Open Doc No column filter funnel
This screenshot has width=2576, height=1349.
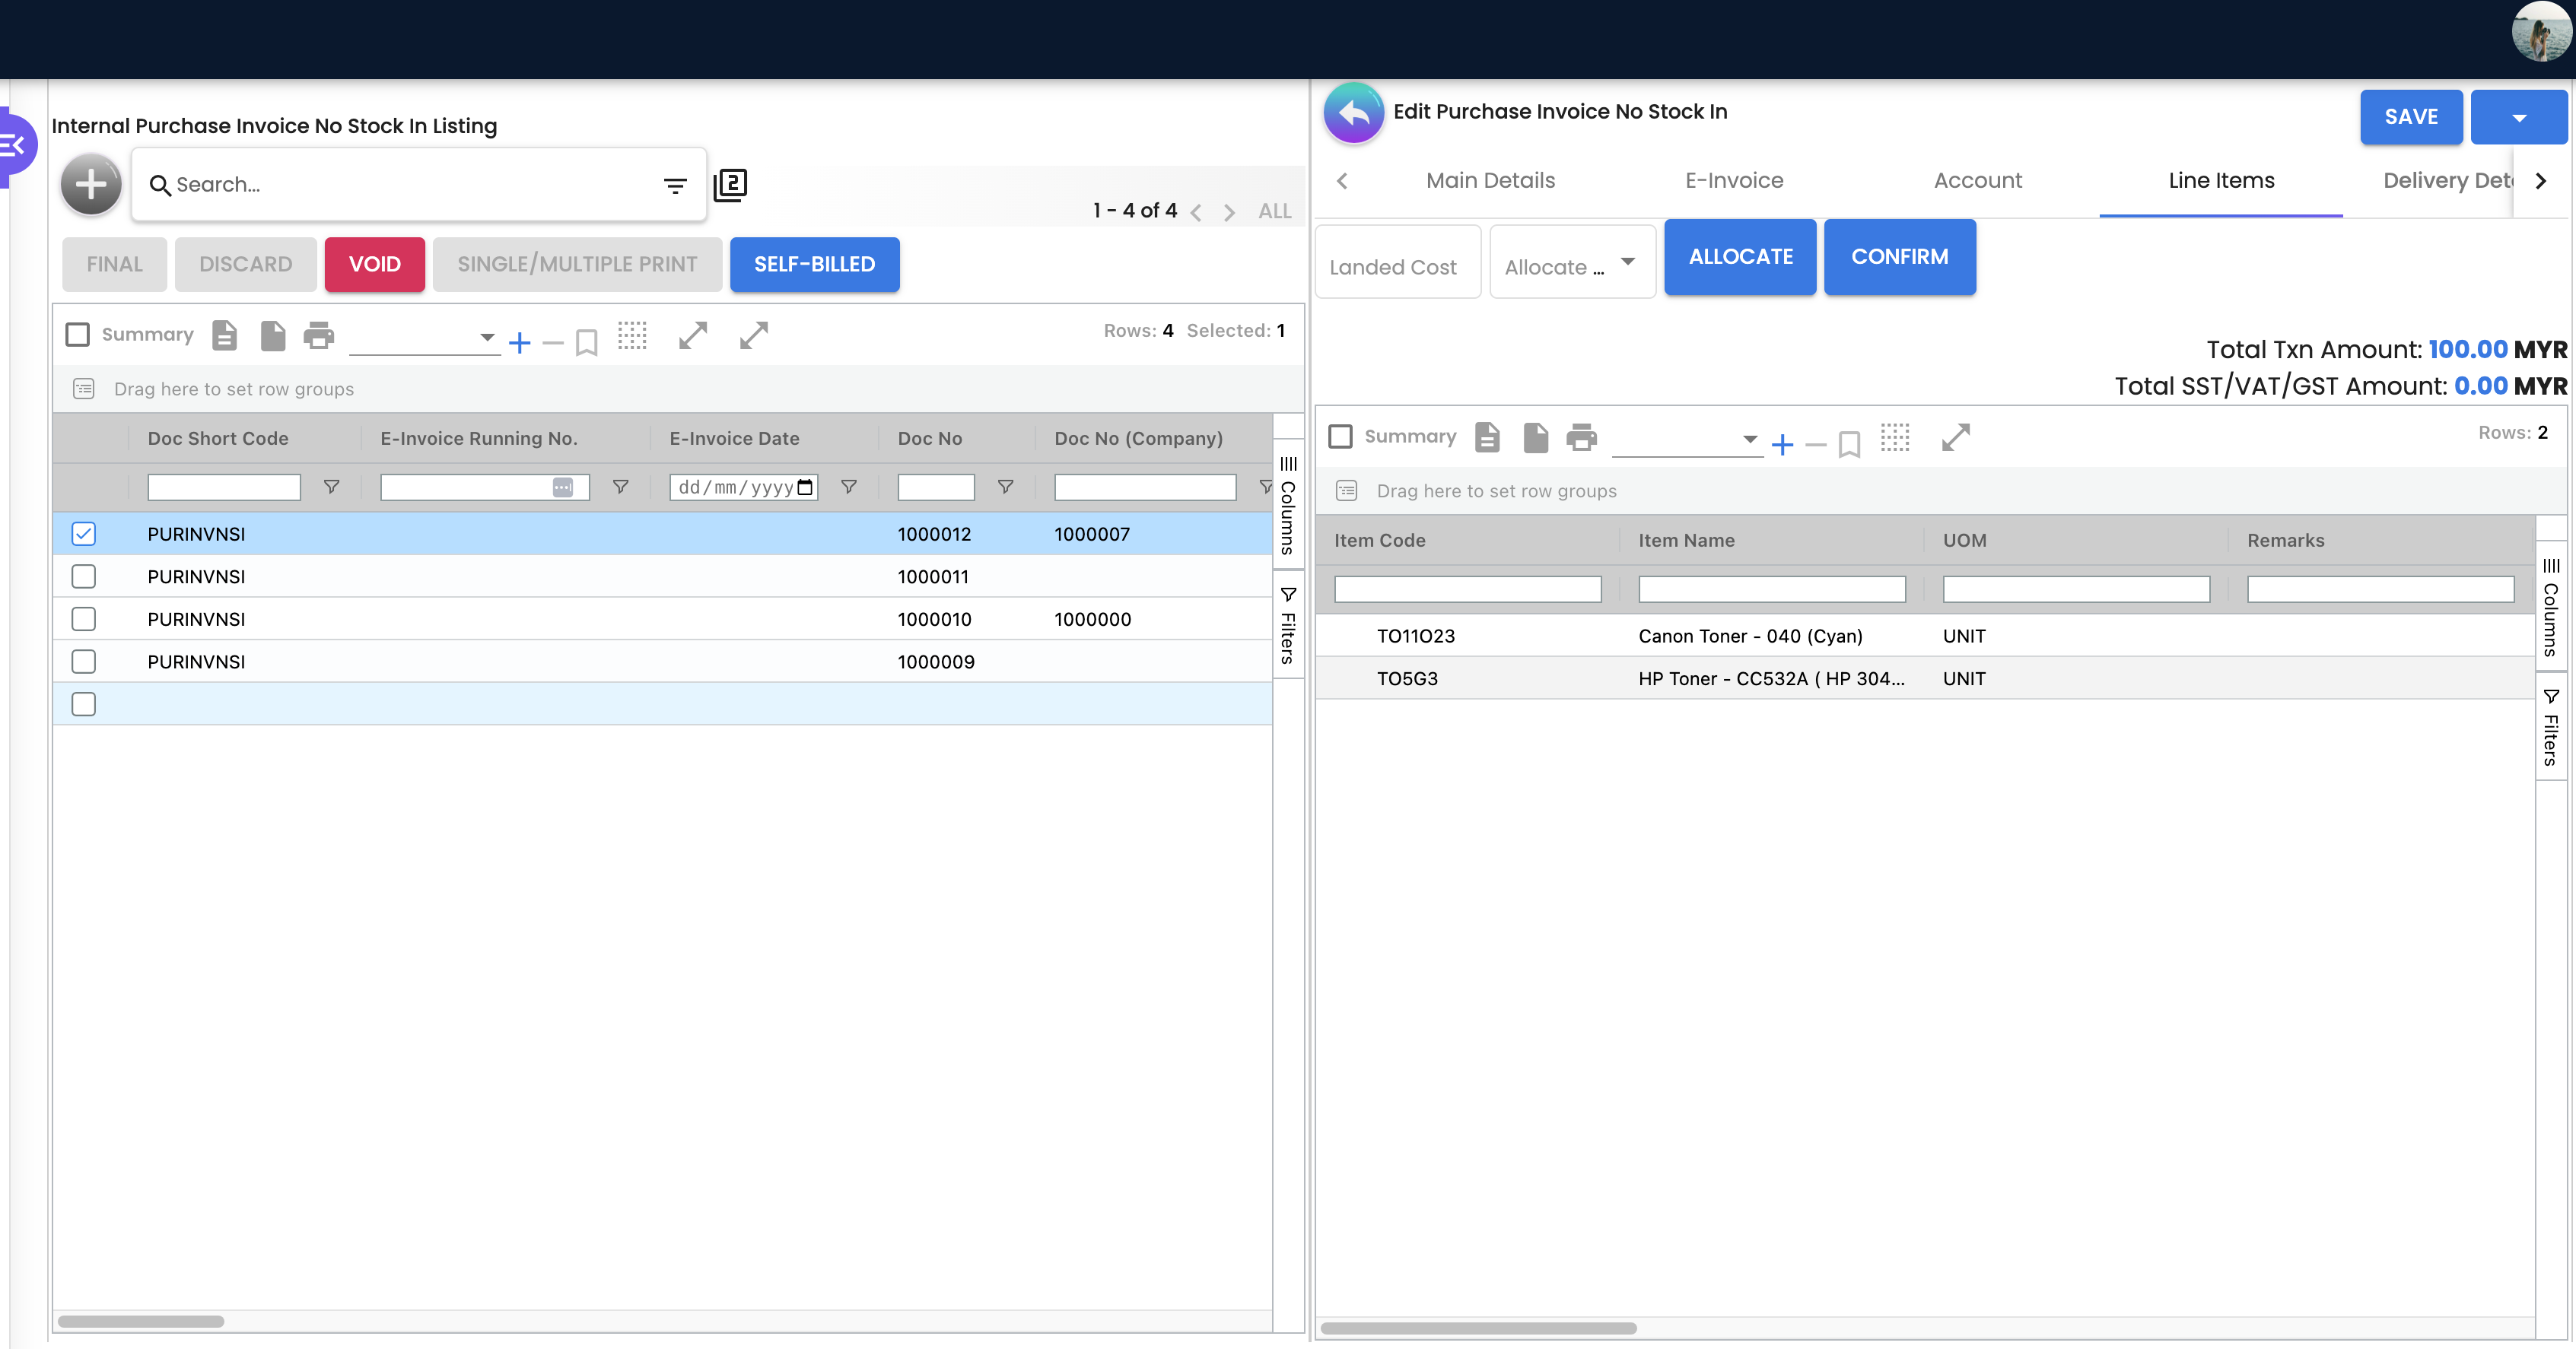[x=1005, y=487]
